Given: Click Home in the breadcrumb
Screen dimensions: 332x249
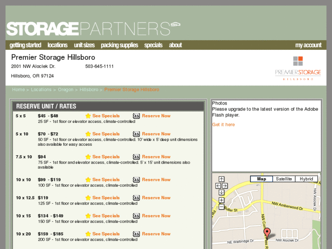Looking at the screenshot, I should pyautogui.click(x=18, y=90).
